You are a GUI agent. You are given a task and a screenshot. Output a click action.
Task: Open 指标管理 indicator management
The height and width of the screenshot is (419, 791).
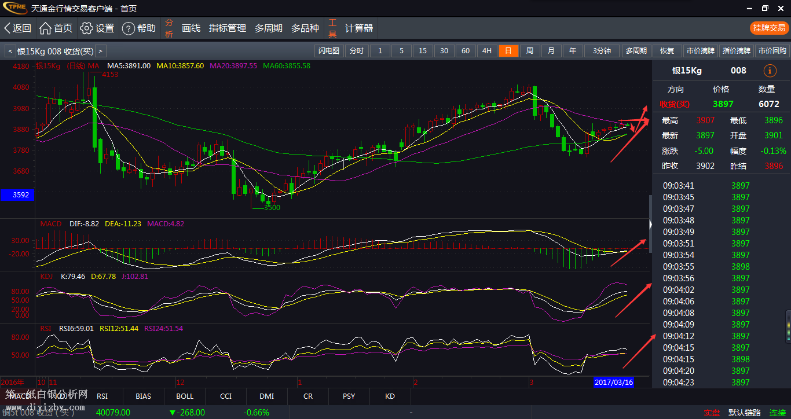228,28
